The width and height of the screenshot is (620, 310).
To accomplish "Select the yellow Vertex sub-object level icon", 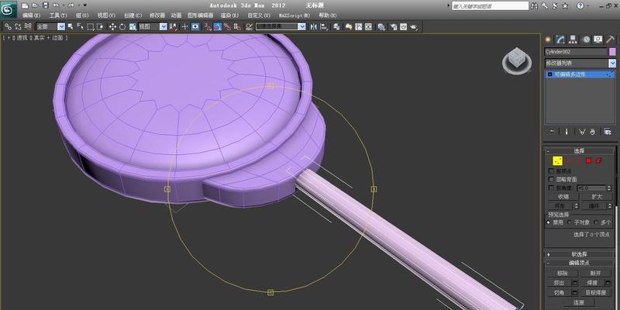I will pos(557,160).
